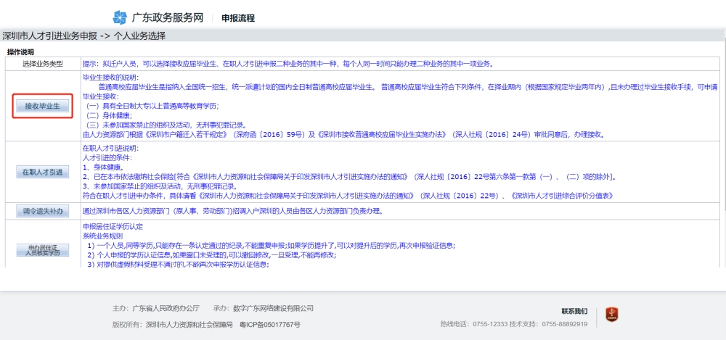Click the 接收毕业生 button

[x=42, y=107]
